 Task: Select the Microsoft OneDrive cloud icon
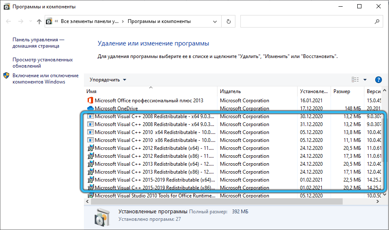pos(90,109)
